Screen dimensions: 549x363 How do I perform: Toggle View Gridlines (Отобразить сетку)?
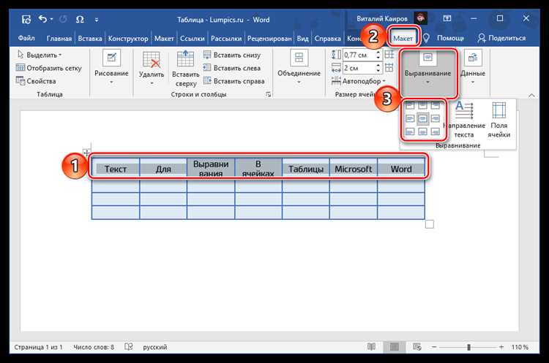(48, 68)
